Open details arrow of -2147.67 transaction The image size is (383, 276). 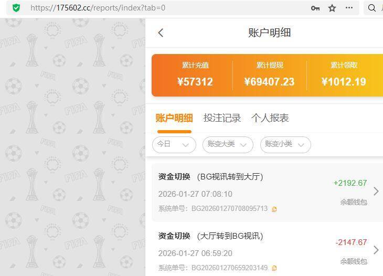(376, 250)
